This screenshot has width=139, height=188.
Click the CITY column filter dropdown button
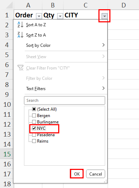coord(104,16)
